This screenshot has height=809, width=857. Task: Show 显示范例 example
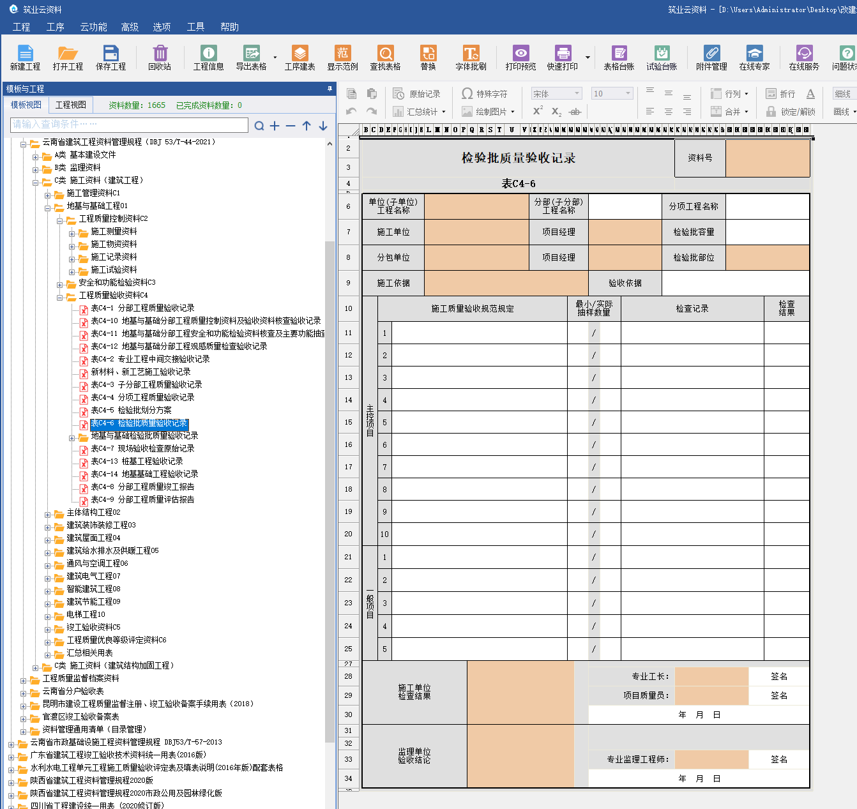pyautogui.click(x=343, y=57)
